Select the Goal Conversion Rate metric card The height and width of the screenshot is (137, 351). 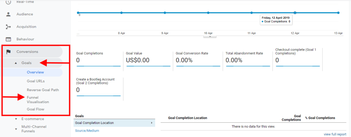198,58
